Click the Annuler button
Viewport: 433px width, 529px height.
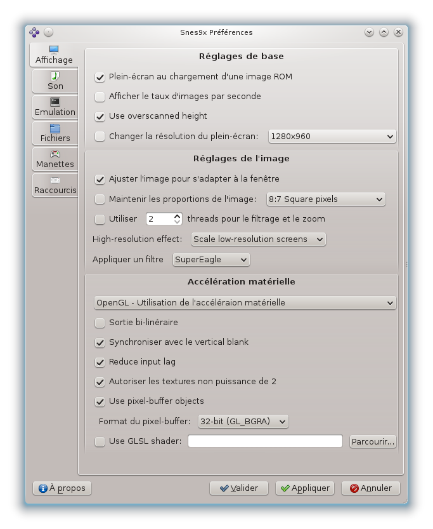point(371,488)
